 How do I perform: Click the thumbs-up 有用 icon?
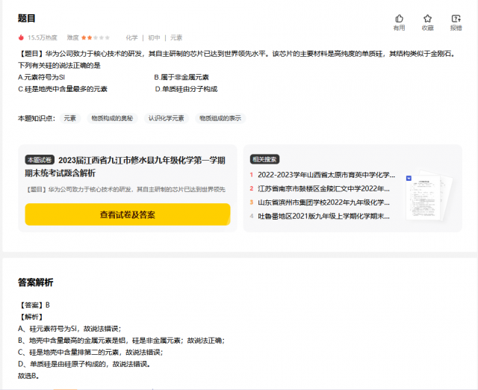[399, 19]
